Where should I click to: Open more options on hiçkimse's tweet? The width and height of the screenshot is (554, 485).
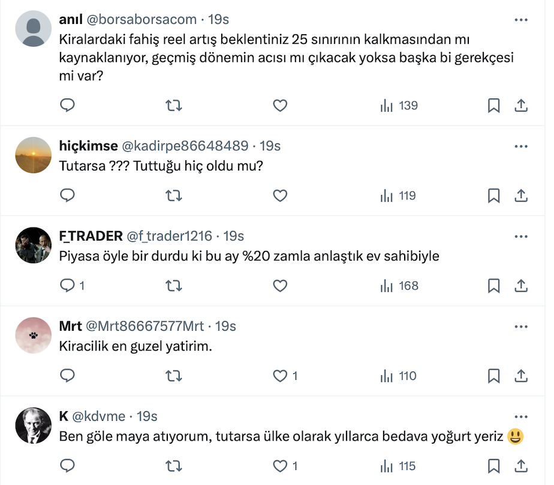(521, 146)
